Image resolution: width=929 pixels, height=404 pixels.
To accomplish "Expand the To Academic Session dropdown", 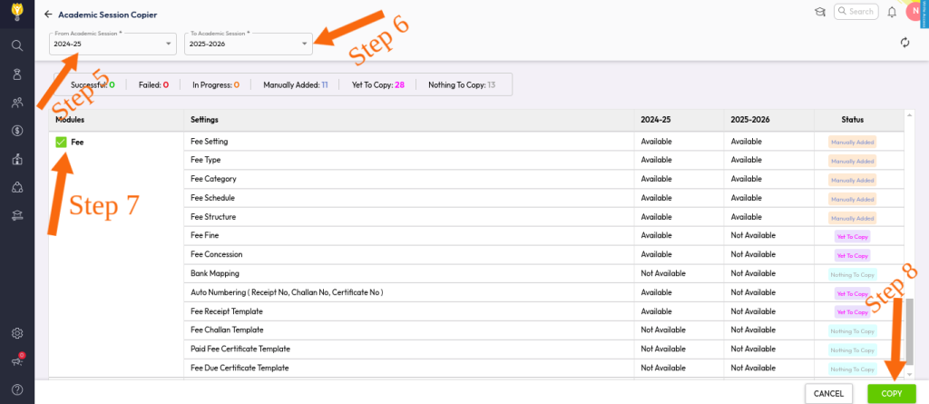I will 248,43.
